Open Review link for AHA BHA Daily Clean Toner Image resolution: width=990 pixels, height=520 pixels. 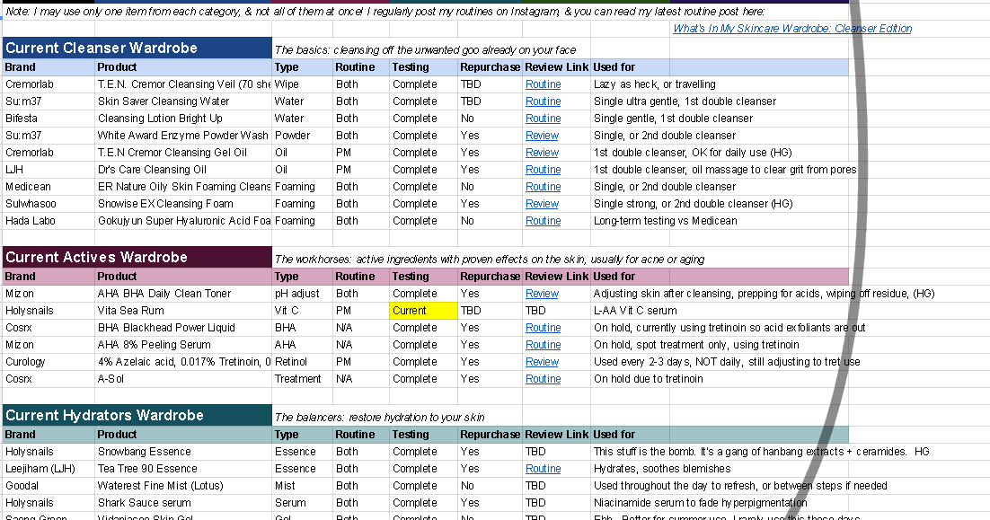pyautogui.click(x=542, y=294)
